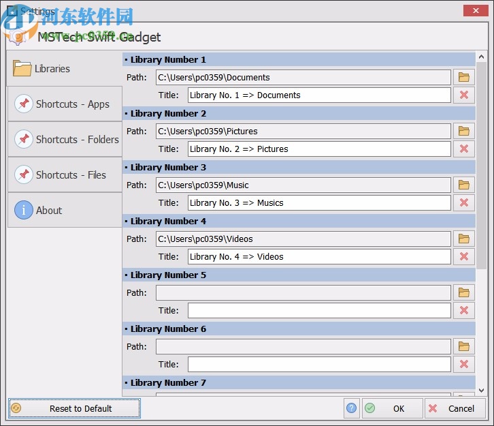Focus empty Library Number 5 path field
This screenshot has width=494, height=426.
[x=303, y=293]
